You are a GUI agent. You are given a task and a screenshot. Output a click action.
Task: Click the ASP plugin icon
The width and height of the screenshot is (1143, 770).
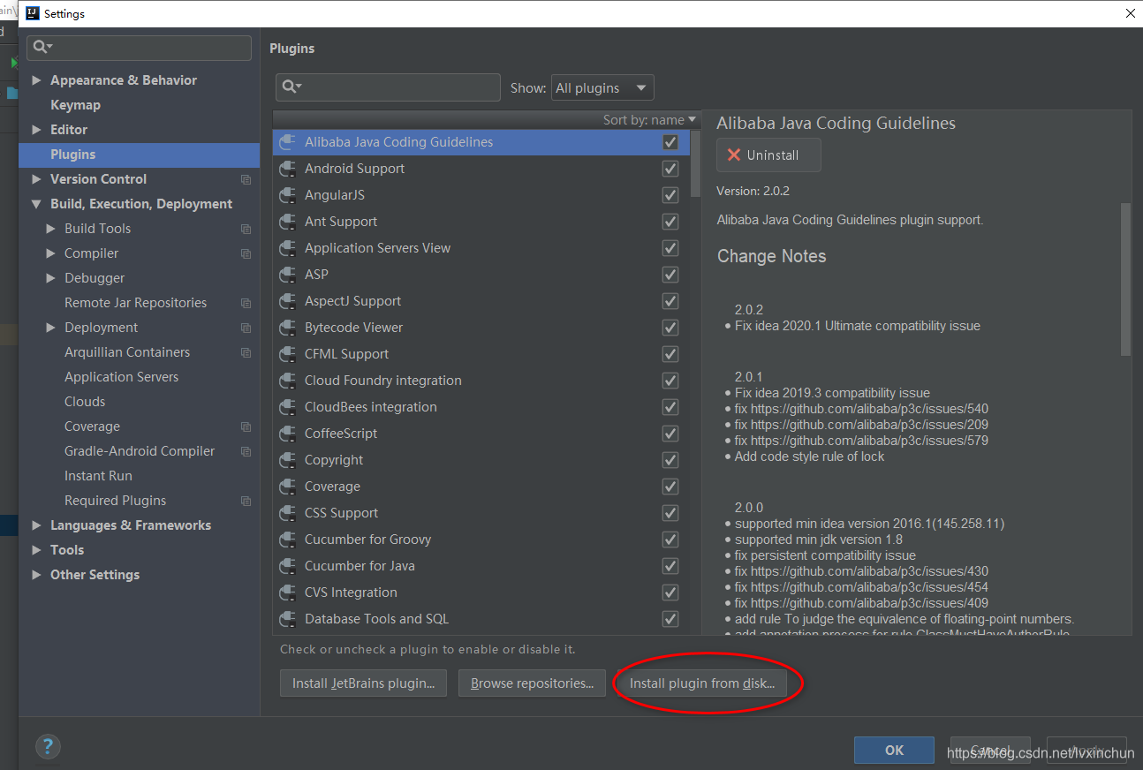point(286,275)
